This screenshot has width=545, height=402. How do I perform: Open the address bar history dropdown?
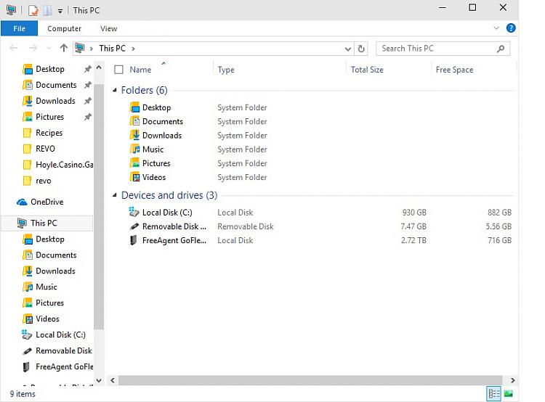pyautogui.click(x=347, y=49)
